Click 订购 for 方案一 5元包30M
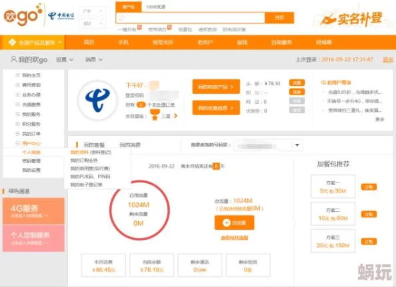Screen dimensions: 396x287 369,187
